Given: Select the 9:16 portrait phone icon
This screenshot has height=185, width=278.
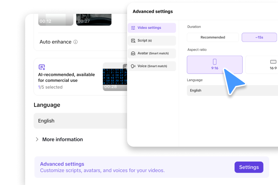Looking at the screenshot, I should click(214, 62).
